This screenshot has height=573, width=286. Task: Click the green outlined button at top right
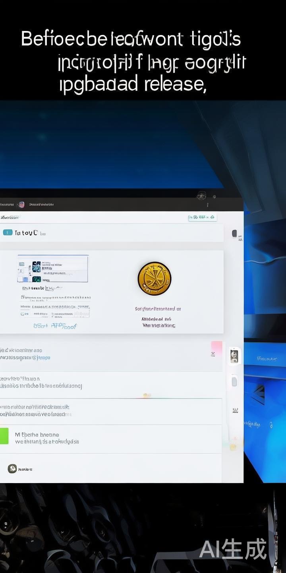point(202,217)
